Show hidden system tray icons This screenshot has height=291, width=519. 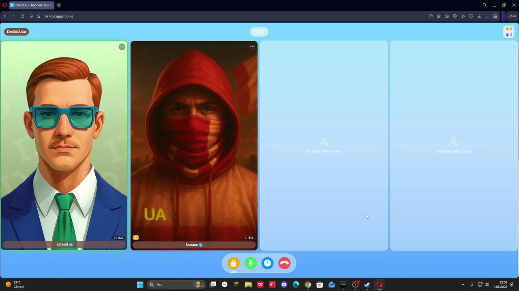(463, 285)
